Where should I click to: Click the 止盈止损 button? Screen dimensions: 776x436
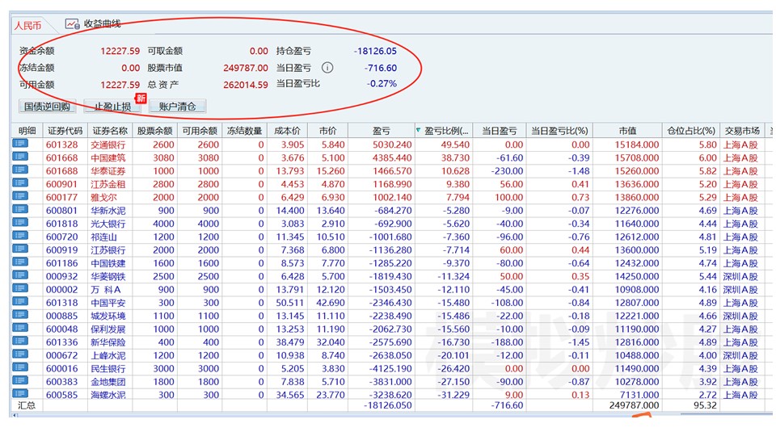[x=112, y=107]
